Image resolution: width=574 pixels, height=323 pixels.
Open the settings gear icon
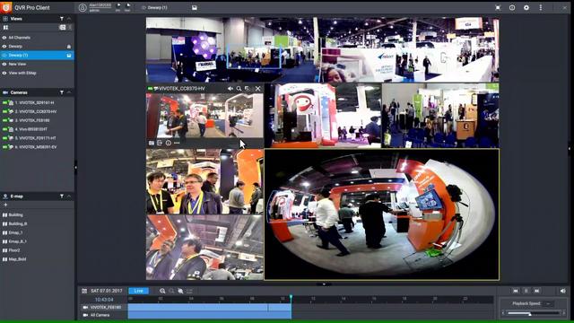coord(526,7)
